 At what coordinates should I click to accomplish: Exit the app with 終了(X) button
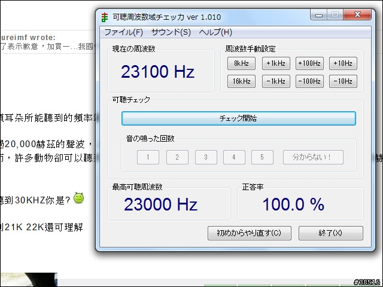click(331, 233)
